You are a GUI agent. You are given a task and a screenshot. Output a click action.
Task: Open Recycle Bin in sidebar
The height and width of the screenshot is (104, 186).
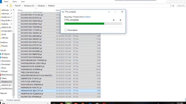pyautogui.click(x=6, y=21)
